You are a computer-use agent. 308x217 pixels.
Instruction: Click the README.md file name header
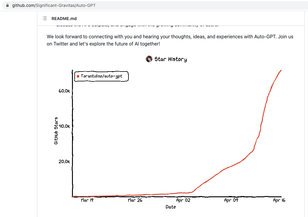click(64, 19)
